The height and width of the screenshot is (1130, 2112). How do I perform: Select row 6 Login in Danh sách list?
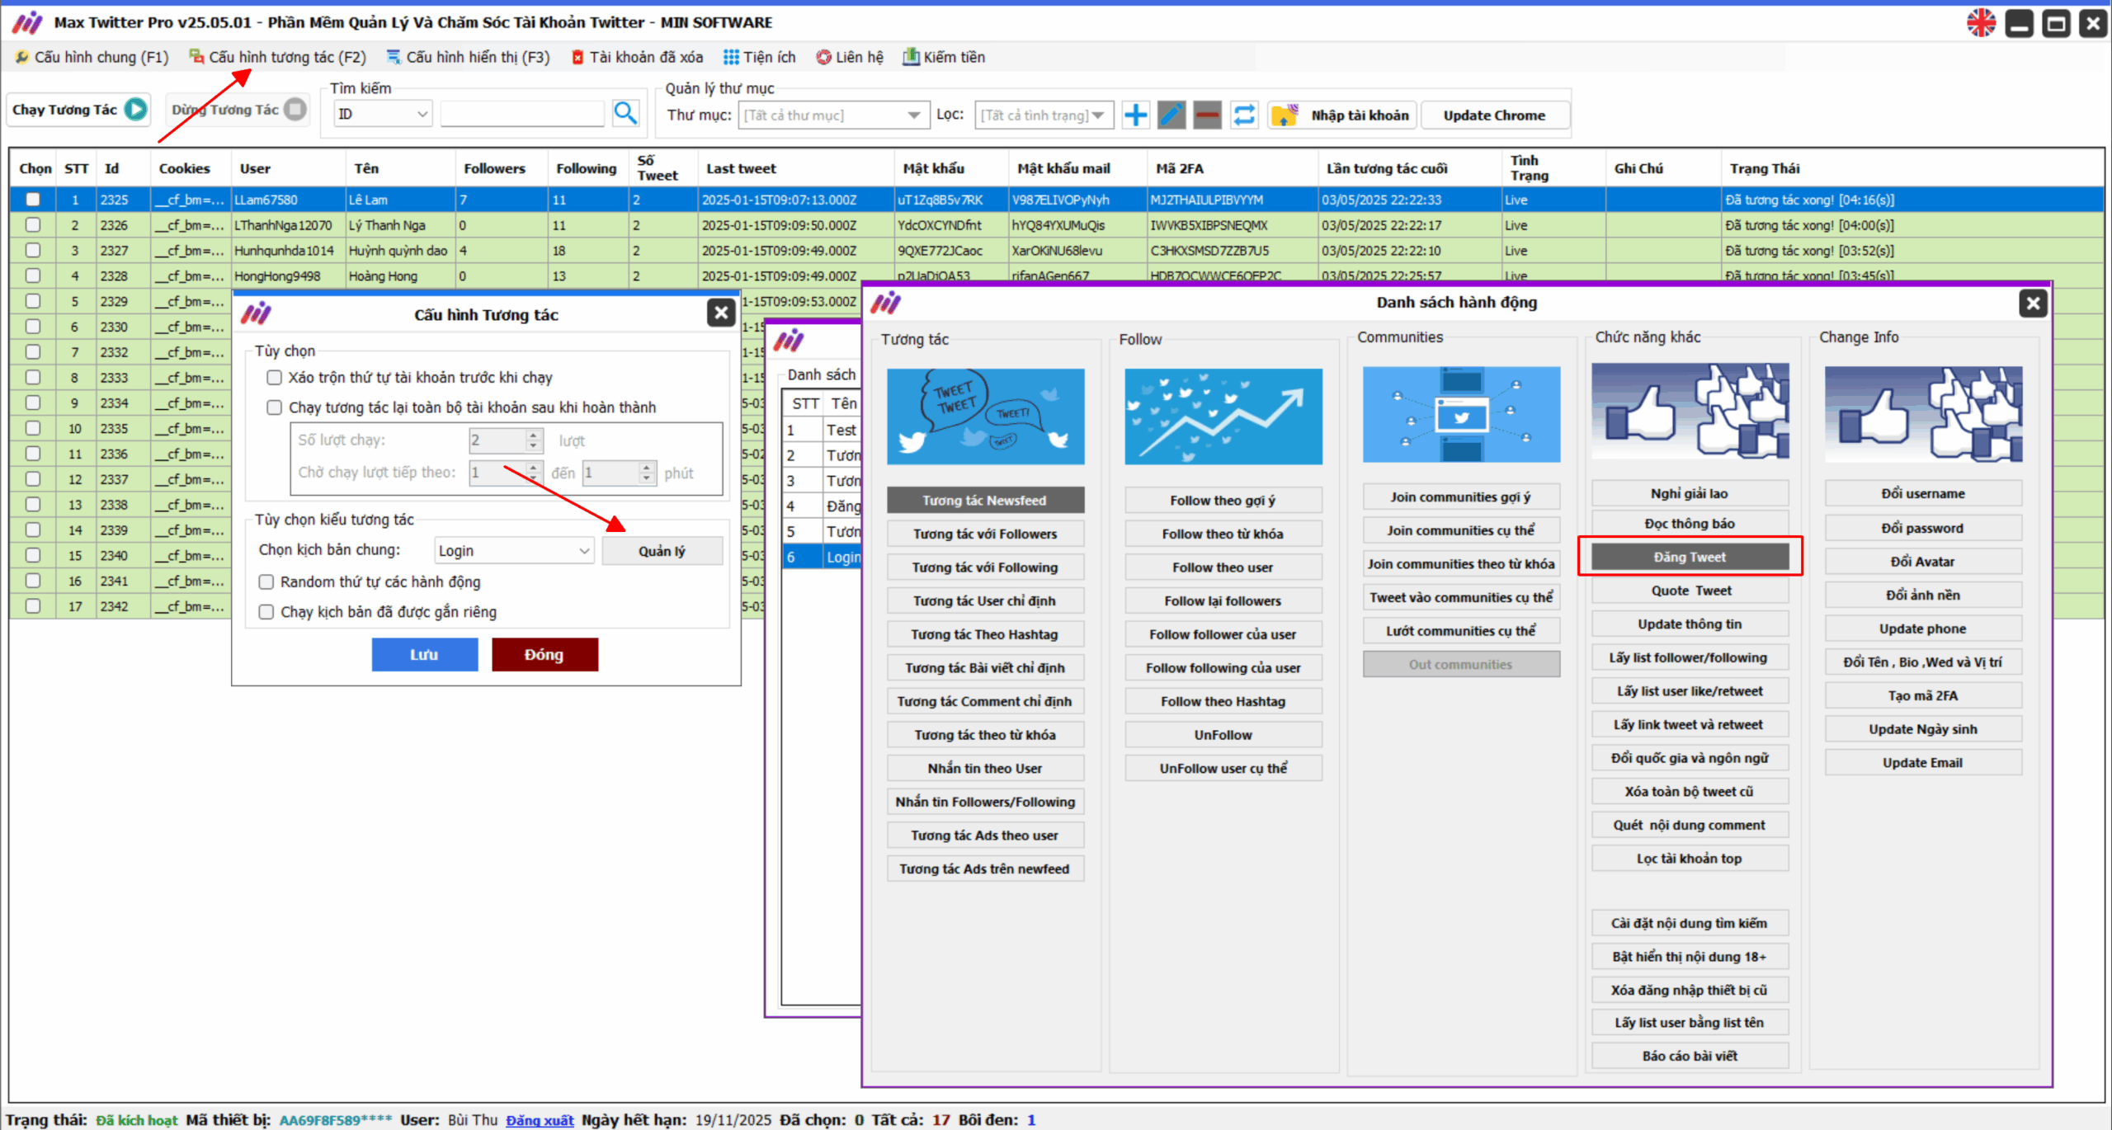coord(822,557)
